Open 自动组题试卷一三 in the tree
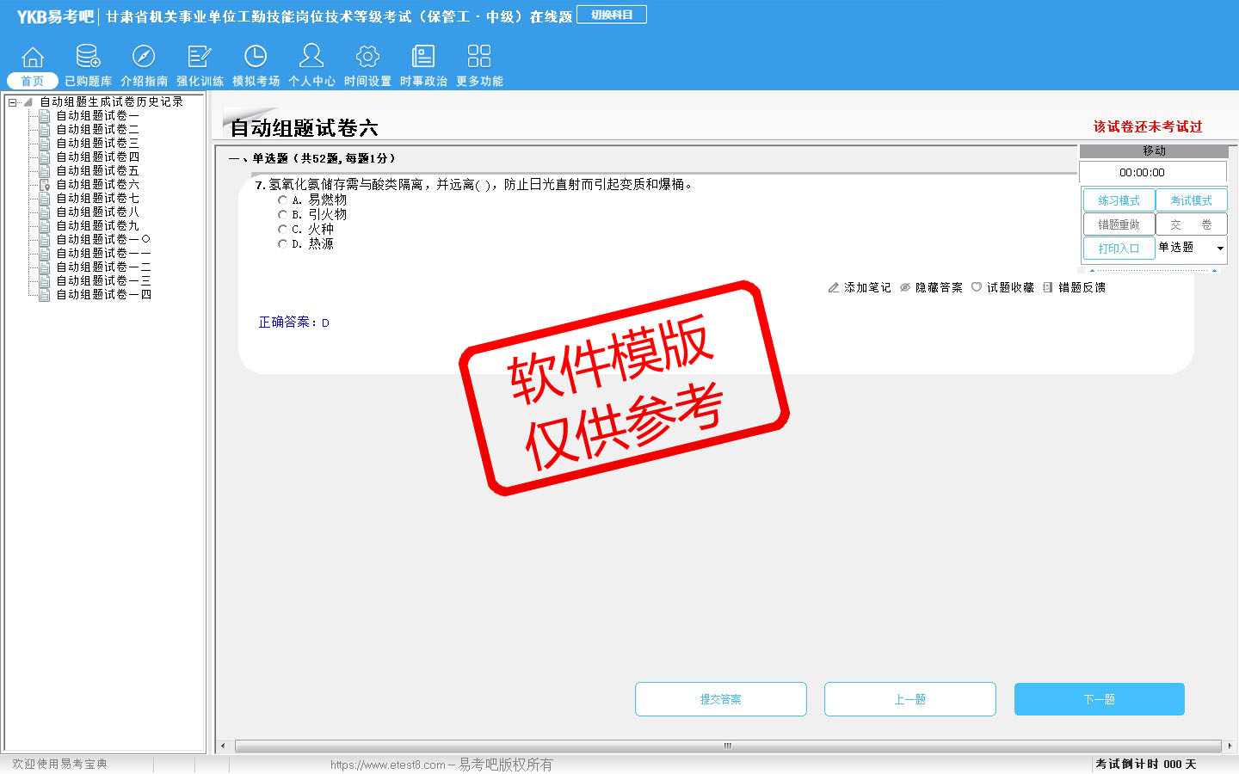 pos(104,280)
